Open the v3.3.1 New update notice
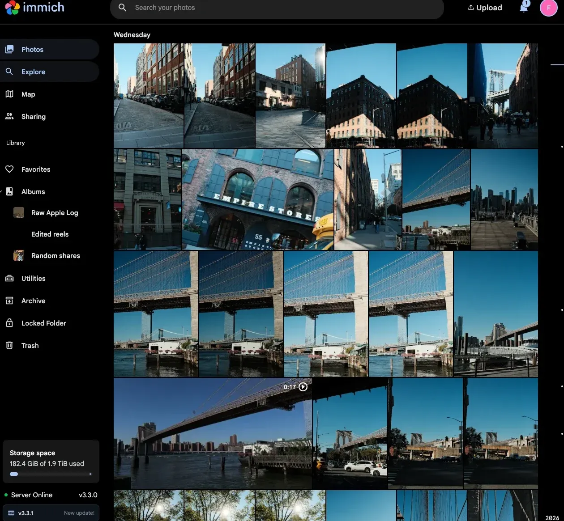The height and width of the screenshot is (521, 564). [51, 513]
